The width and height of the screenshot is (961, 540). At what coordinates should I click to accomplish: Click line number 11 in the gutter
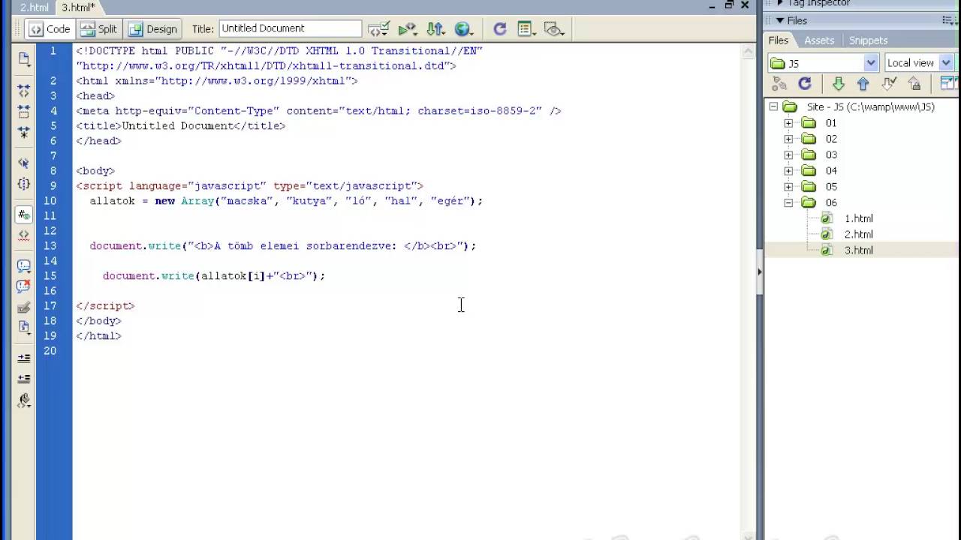[50, 216]
